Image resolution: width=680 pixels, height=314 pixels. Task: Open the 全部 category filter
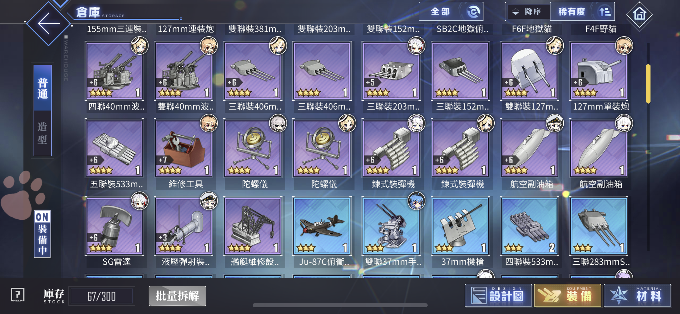click(451, 12)
